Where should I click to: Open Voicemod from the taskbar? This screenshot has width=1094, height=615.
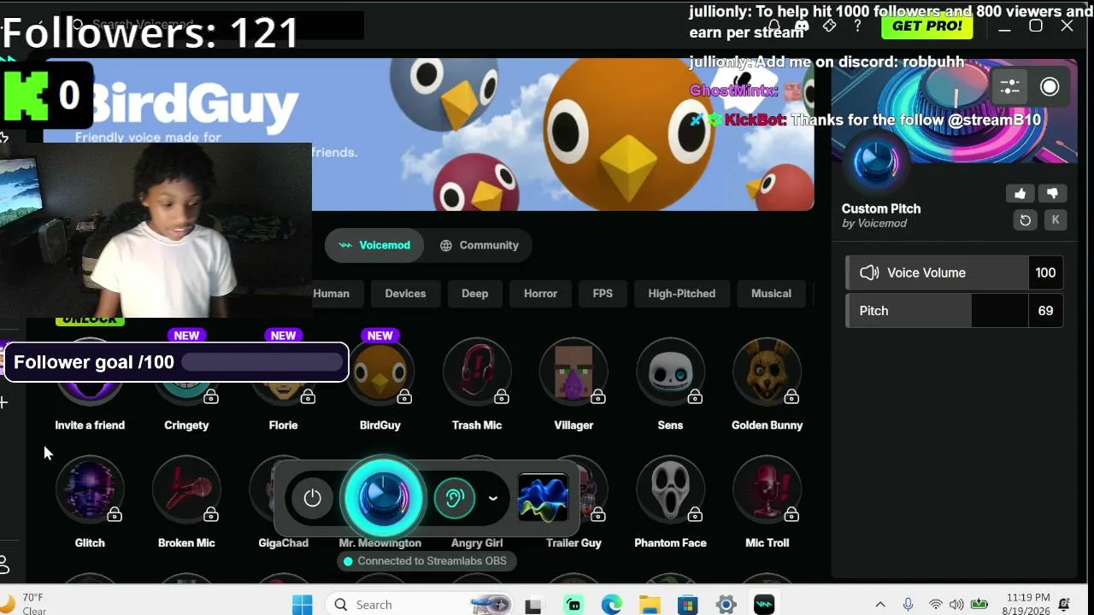tap(764, 605)
